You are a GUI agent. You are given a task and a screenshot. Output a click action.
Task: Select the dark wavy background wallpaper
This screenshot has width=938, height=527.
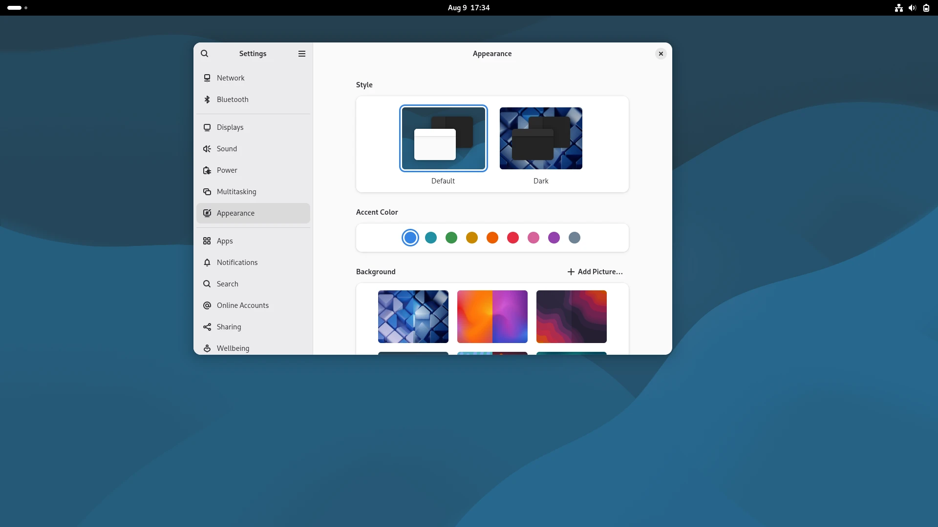pos(571,316)
